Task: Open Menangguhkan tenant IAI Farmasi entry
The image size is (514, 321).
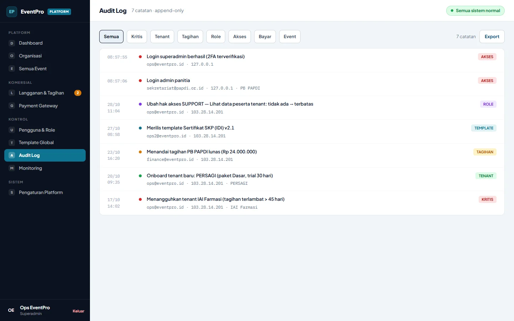Action: [x=302, y=203]
